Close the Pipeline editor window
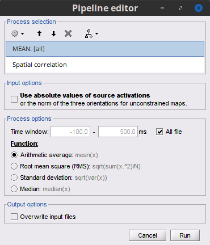210x245 pixels. pos(199,8)
